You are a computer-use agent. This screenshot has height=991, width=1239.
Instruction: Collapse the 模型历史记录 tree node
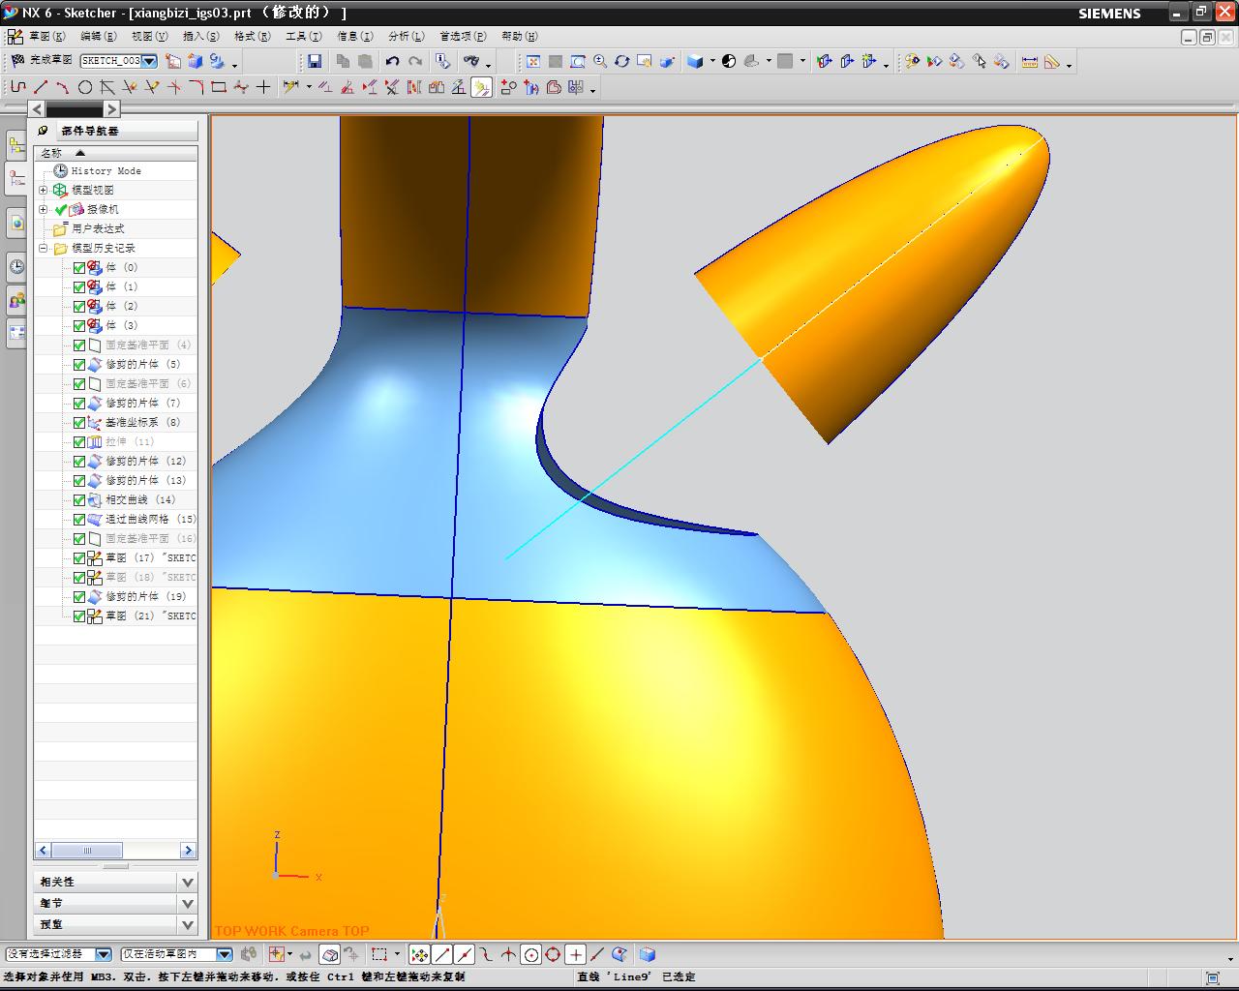[x=43, y=249]
